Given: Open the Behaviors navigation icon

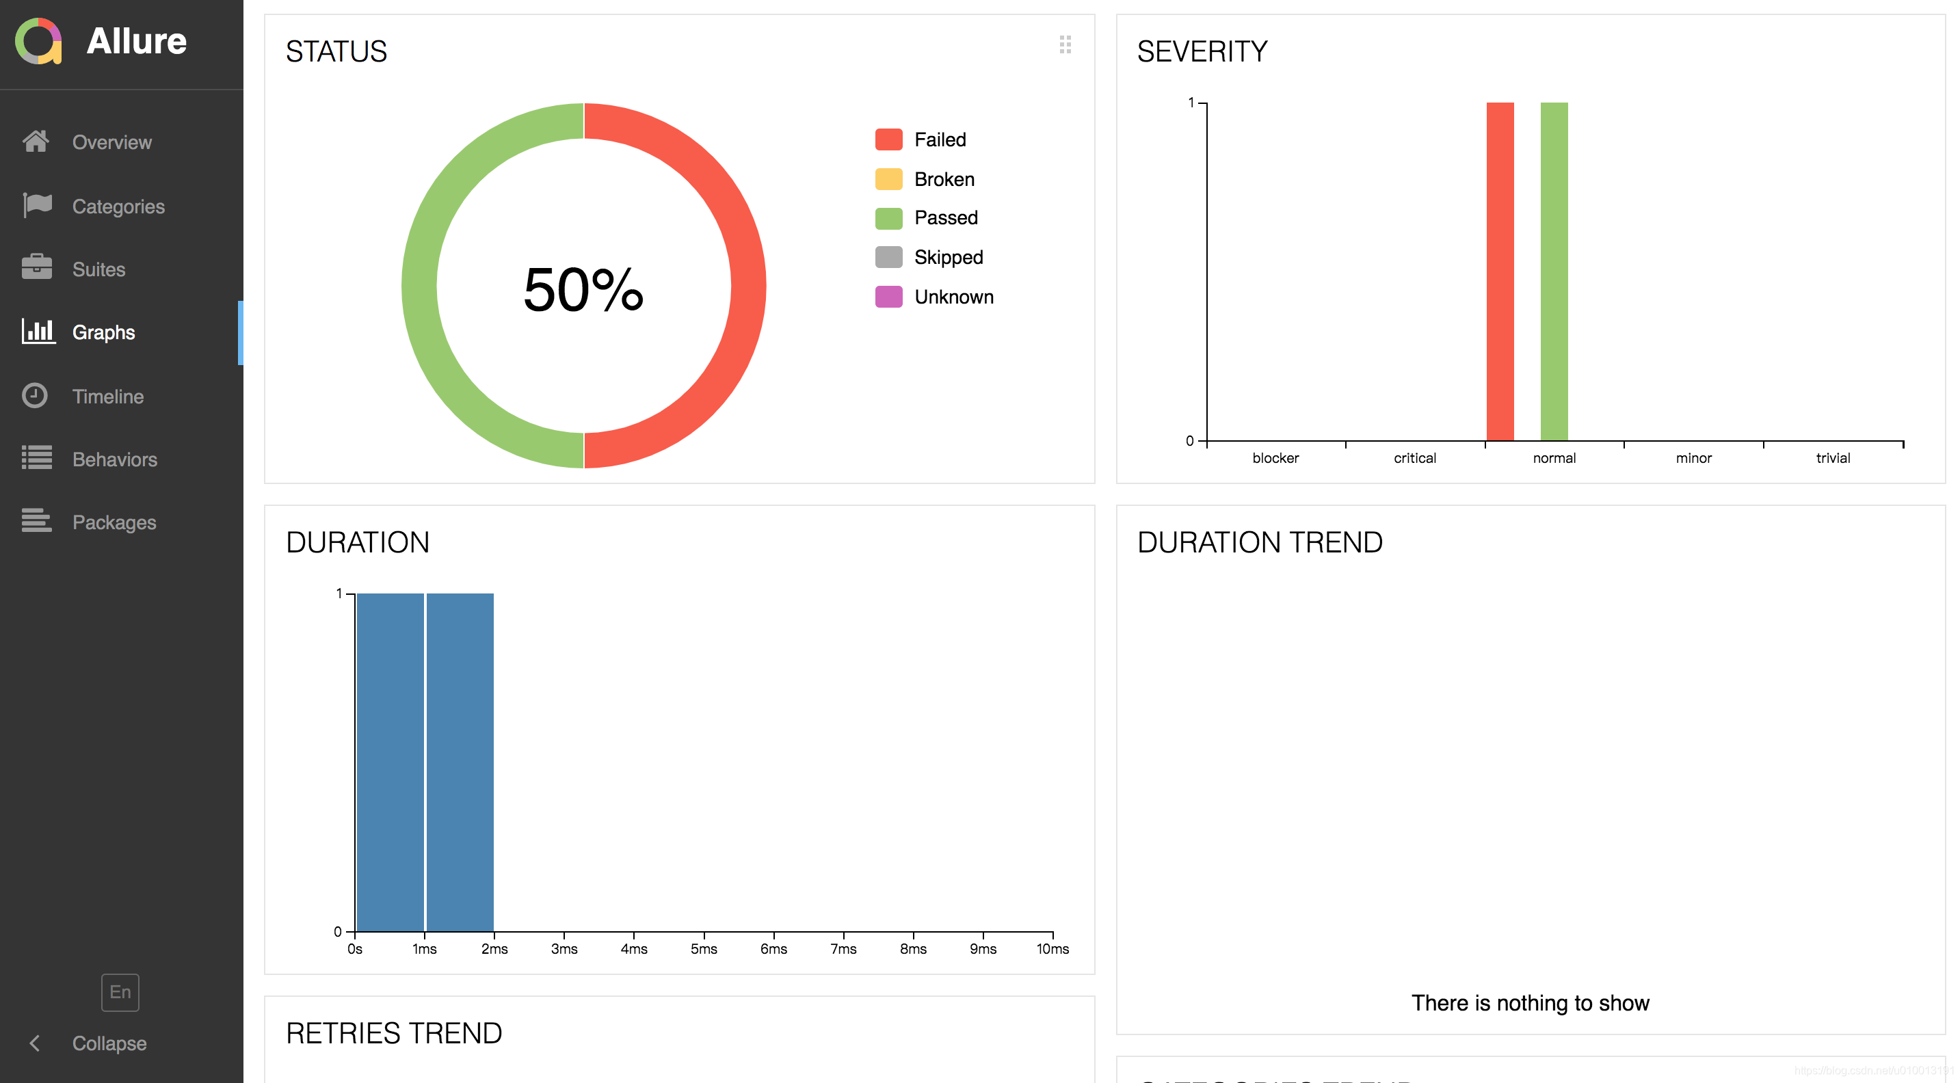Looking at the screenshot, I should coord(36,457).
